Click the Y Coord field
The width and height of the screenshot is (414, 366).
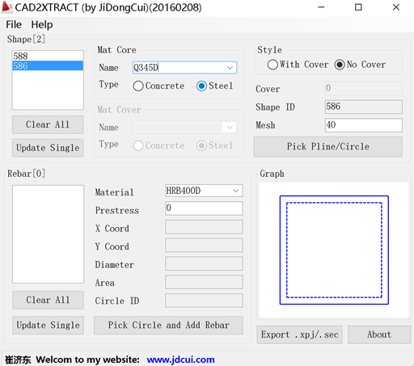click(204, 245)
